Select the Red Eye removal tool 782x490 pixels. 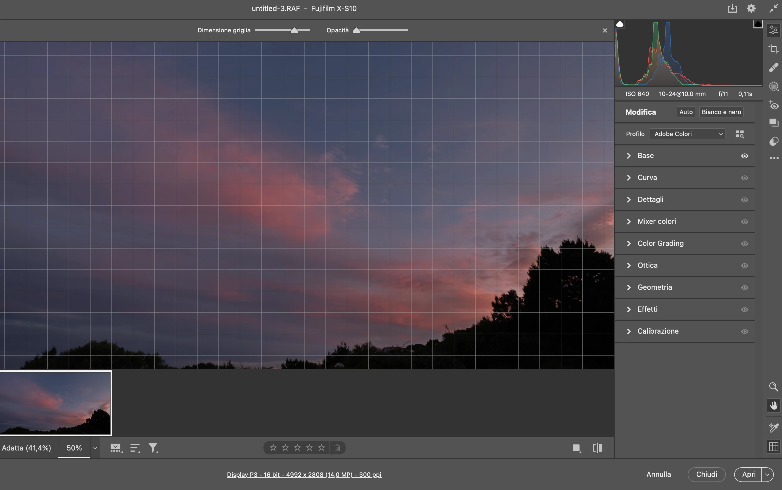(x=773, y=105)
